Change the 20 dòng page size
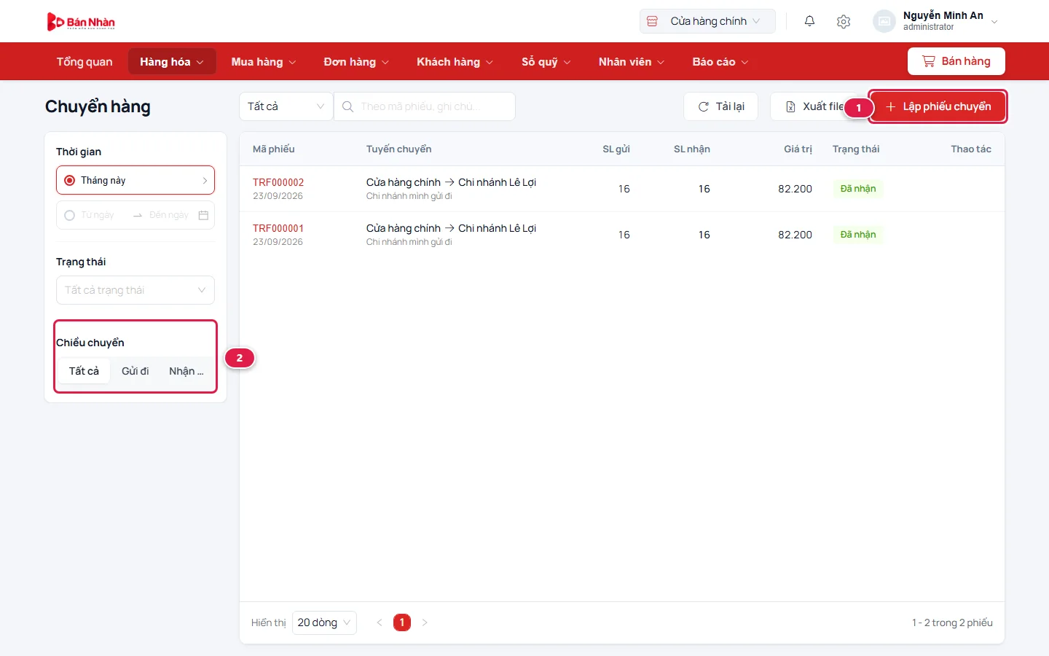 (324, 622)
